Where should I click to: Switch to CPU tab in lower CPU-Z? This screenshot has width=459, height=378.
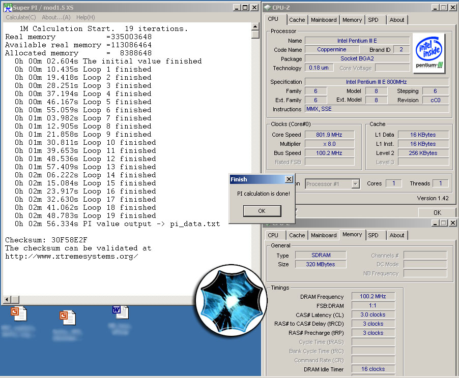pos(273,235)
